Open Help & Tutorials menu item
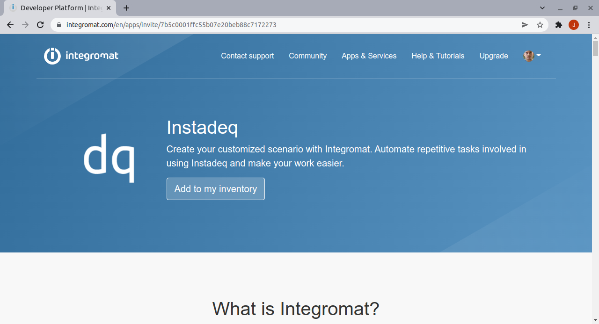The image size is (599, 324). pyautogui.click(x=438, y=56)
